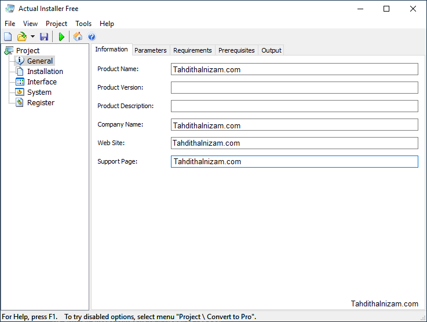427x322 pixels.
Task: Click the Support Page input field
Action: click(294, 161)
